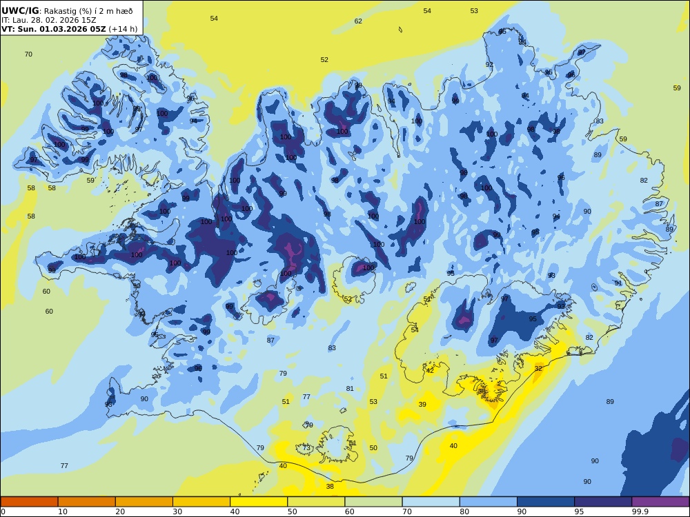Select the 10–20 orange legend color block
This screenshot has height=517, width=690.
(87, 502)
